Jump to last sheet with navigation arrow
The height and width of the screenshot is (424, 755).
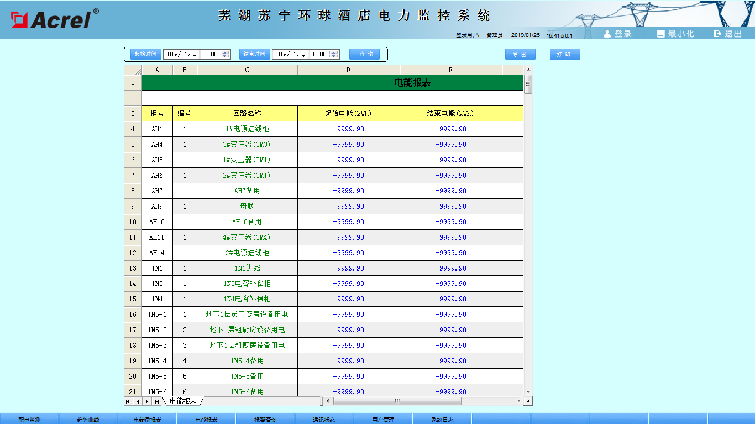(x=156, y=401)
